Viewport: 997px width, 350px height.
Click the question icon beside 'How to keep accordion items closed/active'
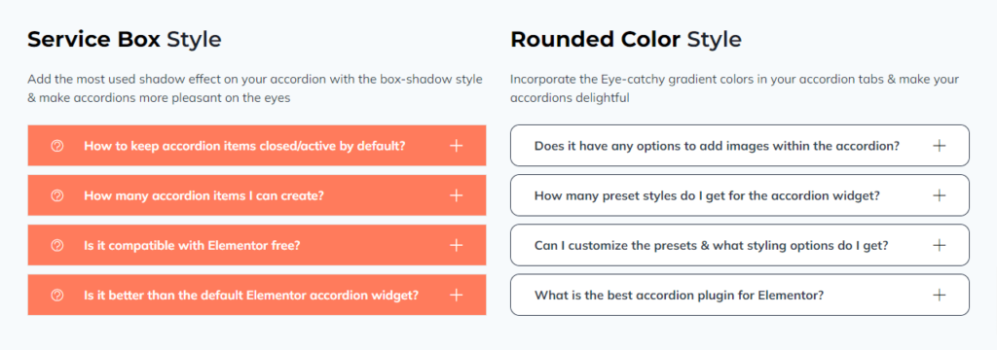[x=57, y=146]
